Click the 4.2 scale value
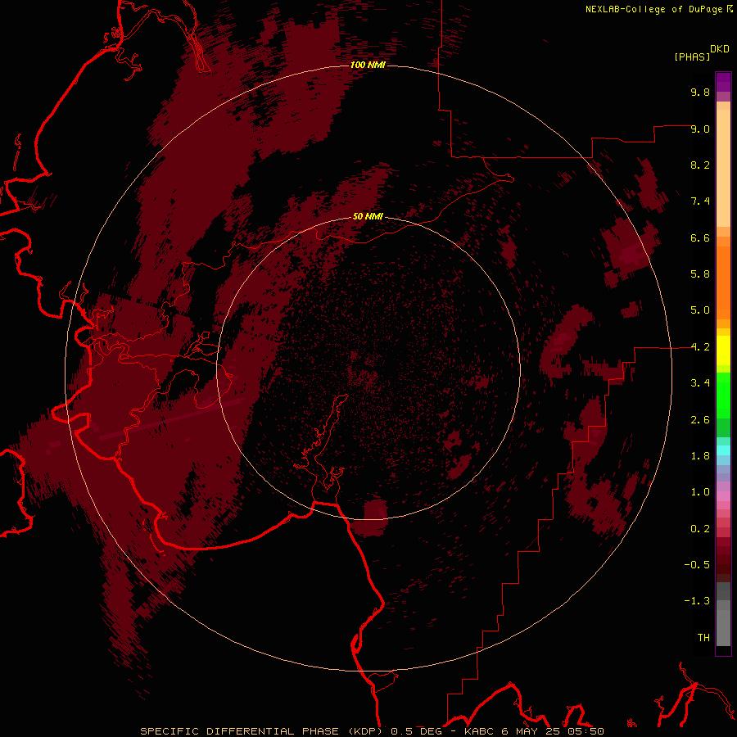 point(700,347)
